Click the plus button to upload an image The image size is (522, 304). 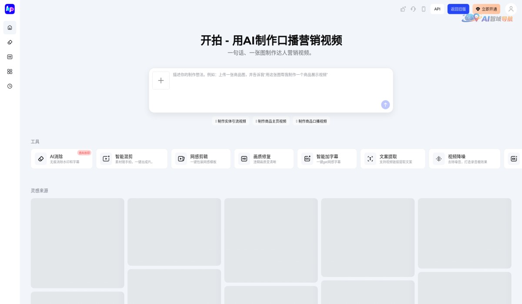point(161,80)
